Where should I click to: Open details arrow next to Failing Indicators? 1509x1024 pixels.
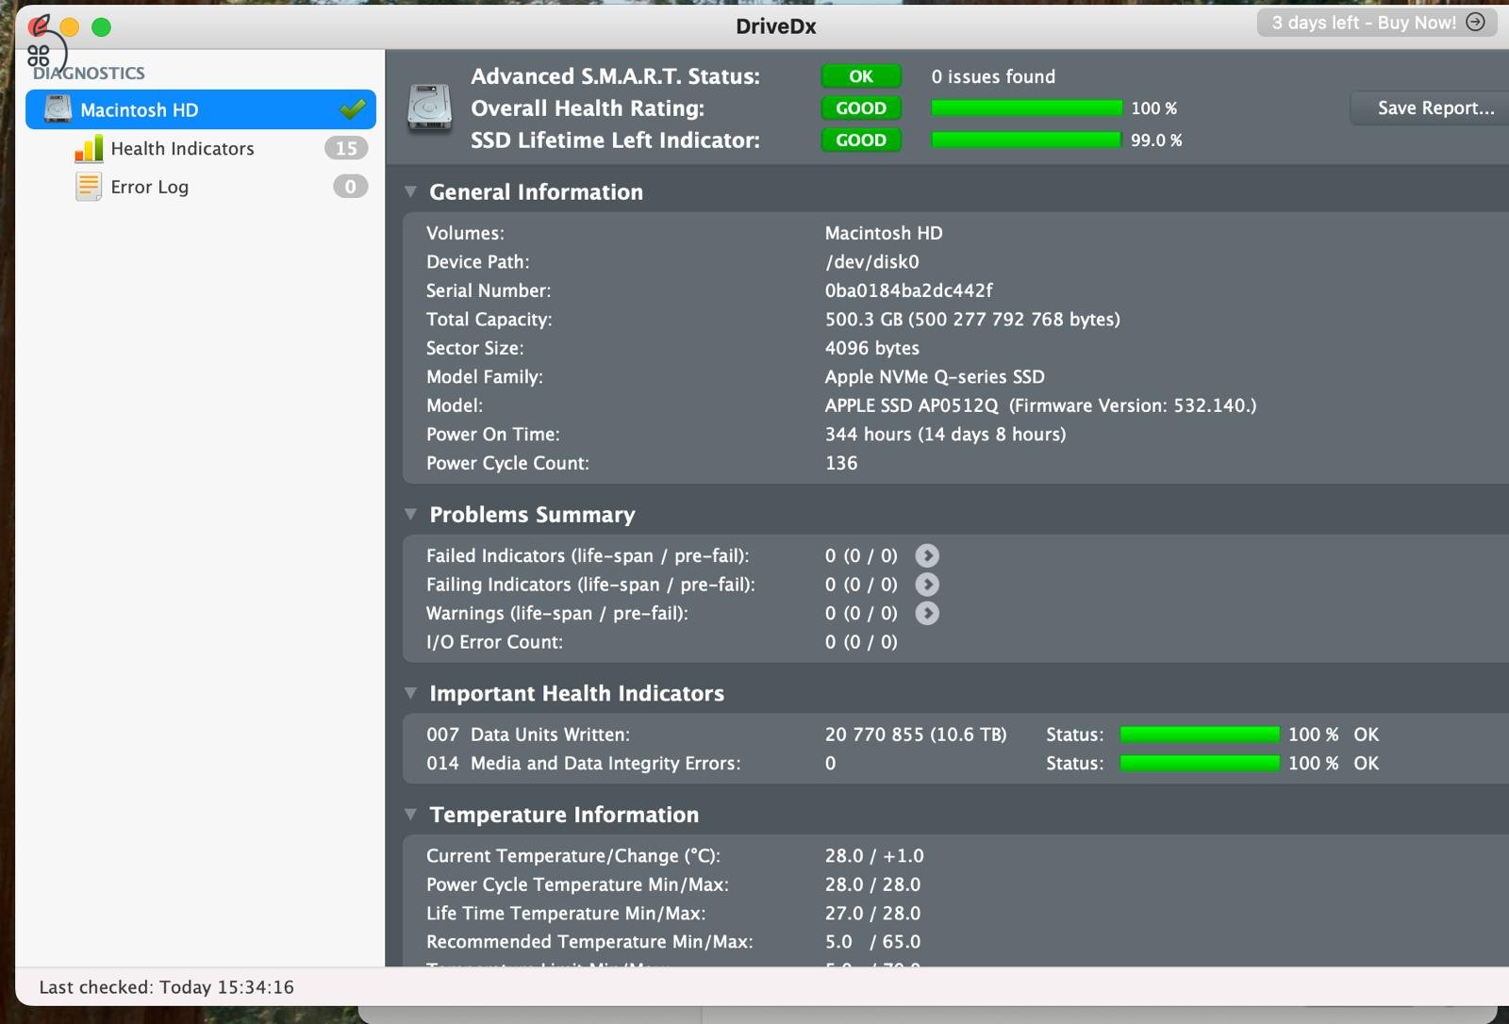tap(927, 585)
